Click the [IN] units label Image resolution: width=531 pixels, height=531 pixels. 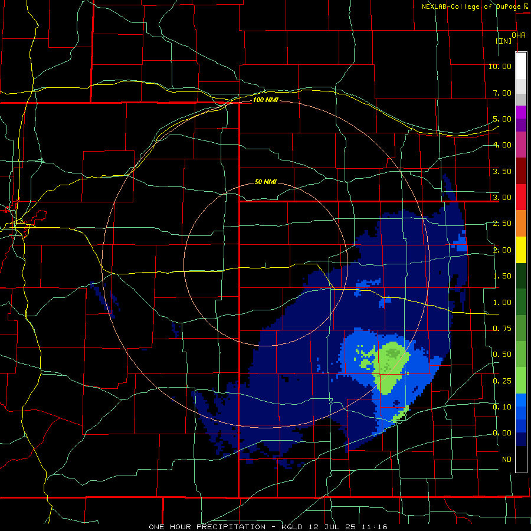pyautogui.click(x=504, y=41)
